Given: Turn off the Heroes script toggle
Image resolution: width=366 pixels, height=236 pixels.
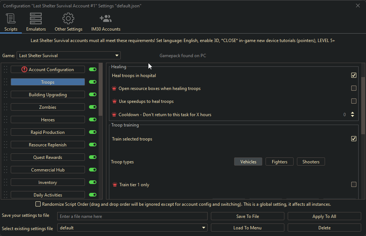Looking at the screenshot, I should [92, 119].
